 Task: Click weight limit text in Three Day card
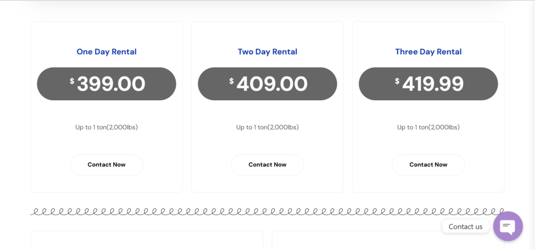click(428, 127)
